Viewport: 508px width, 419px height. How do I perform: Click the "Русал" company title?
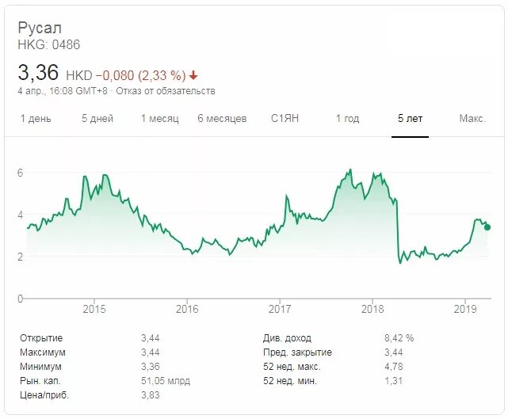(x=40, y=28)
